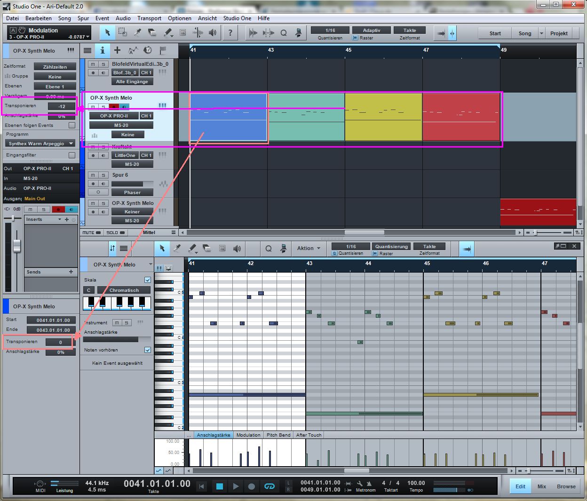587x501 pixels.
Task: Select the Paint tool in the music editor
Action: tap(192, 248)
